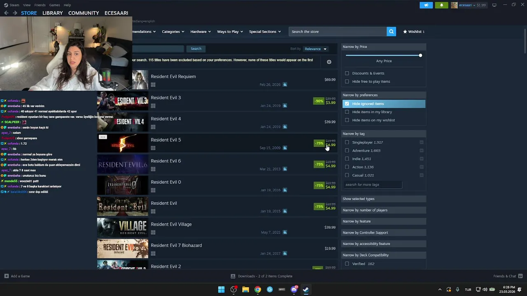Check the Action tag filter
Viewport: 527px width, 296px height.
pyautogui.click(x=347, y=167)
